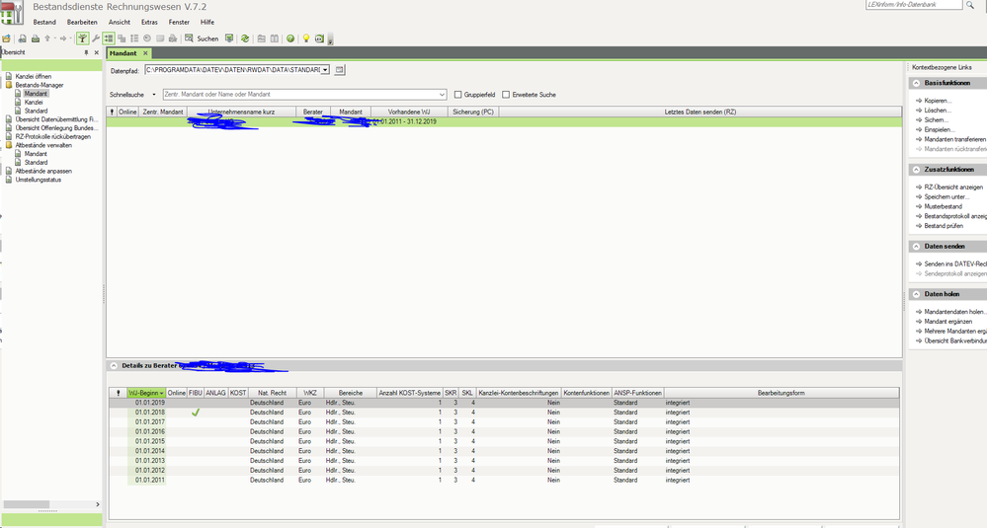Click the magnifier icon next to LEXinform field
Image resolution: width=987 pixels, height=528 pixels.
tap(970, 4)
